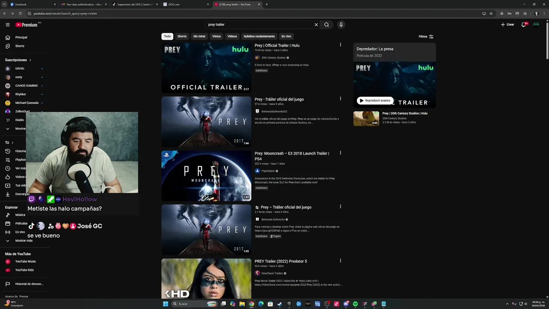The width and height of the screenshot is (549, 309).
Task: Clear the search query with the X
Action: (316, 25)
